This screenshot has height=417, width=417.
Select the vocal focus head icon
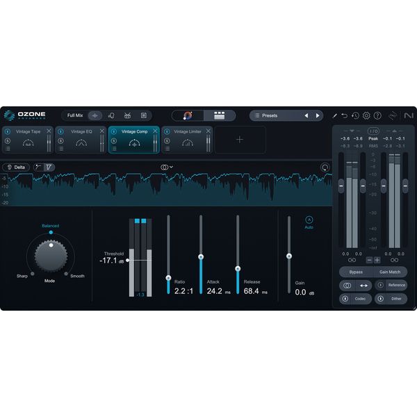[x=111, y=115]
